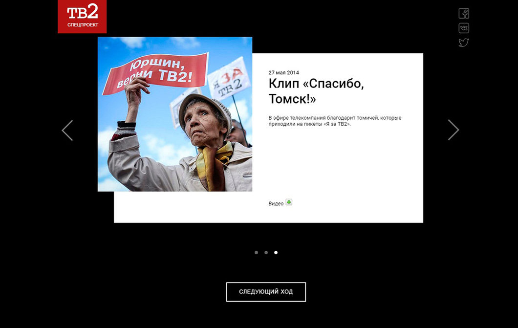Image resolution: width=518 pixels, height=328 pixels.
Task: Advance with the right arrow
Action: point(453,130)
